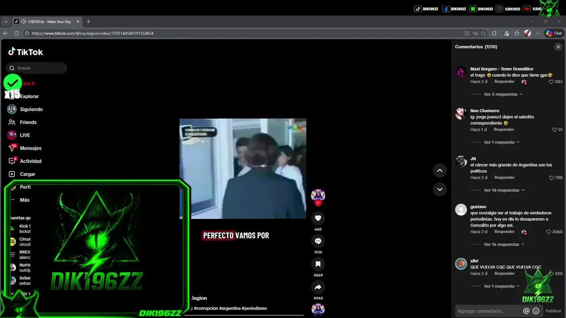This screenshot has height=318, width=566.
Task: Open the browser extensions puzzle icon
Action: click(494, 33)
